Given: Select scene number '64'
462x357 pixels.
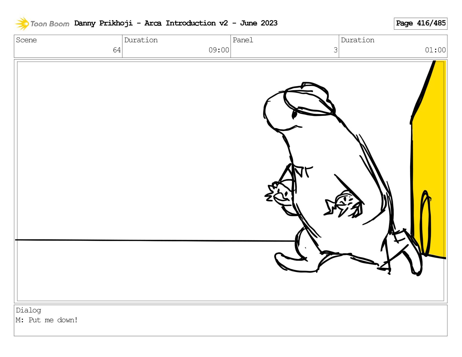Looking at the screenshot, I should tap(117, 50).
